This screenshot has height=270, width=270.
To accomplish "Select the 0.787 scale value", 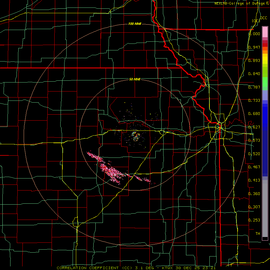I will pos(254,87).
